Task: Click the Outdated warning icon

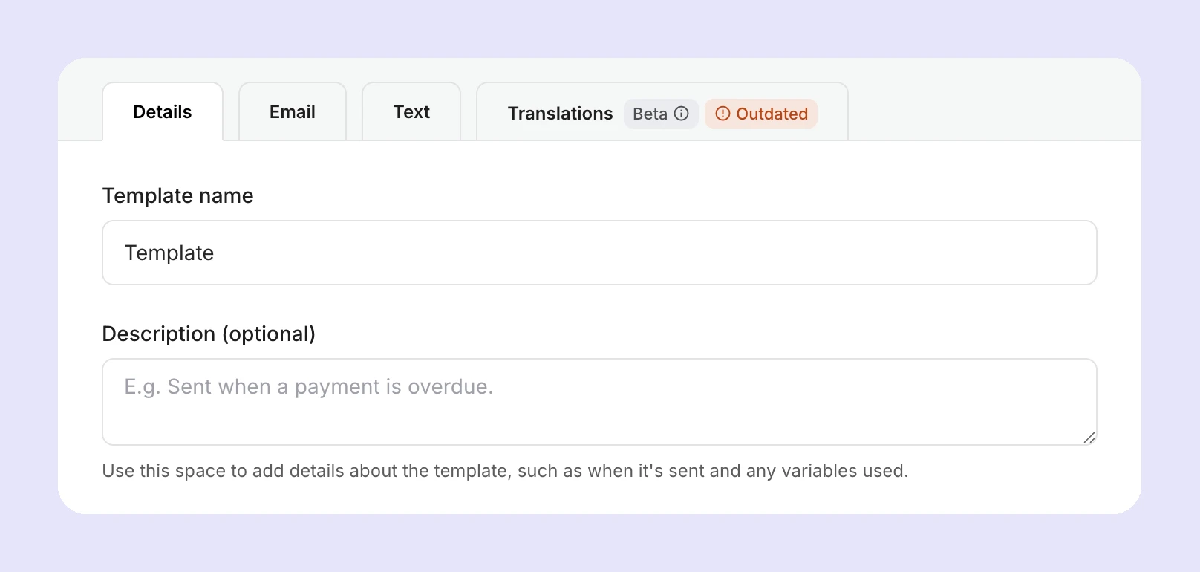Action: click(723, 114)
